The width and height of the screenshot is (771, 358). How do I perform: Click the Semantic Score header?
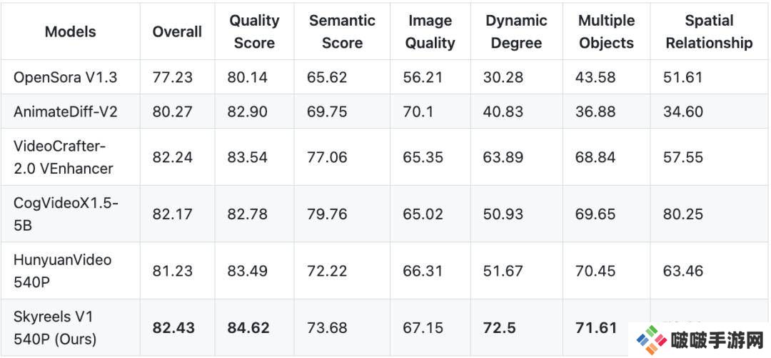click(x=342, y=31)
